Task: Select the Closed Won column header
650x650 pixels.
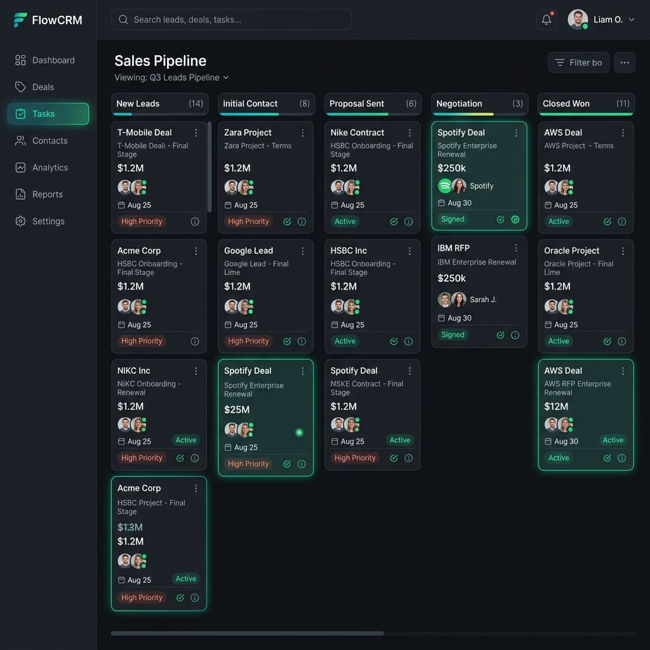Action: (x=586, y=103)
